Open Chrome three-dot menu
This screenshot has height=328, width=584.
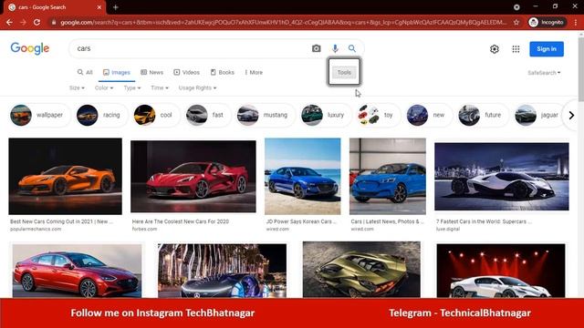tap(576, 22)
